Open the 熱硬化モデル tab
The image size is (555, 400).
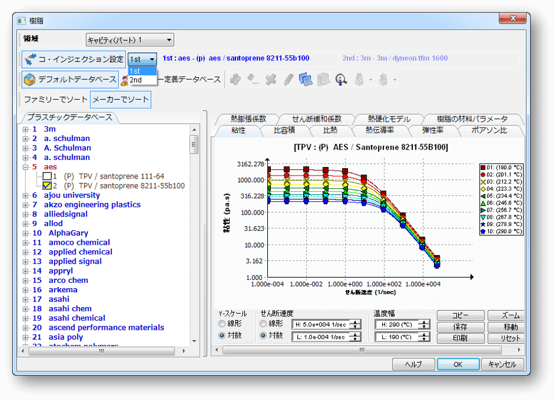(389, 119)
